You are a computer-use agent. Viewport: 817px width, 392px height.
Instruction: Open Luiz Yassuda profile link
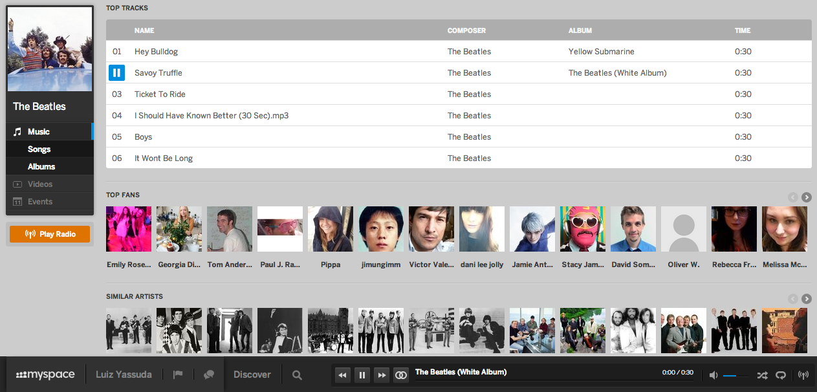[124, 375]
